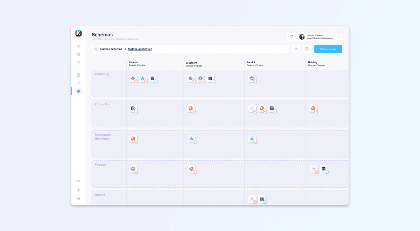Switch to the Matrice applicative view
The image size is (420, 231).
tap(140, 49)
